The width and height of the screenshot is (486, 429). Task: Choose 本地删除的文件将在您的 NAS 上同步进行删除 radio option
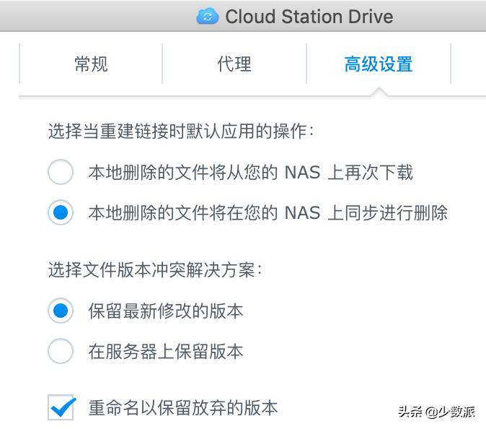(x=61, y=212)
